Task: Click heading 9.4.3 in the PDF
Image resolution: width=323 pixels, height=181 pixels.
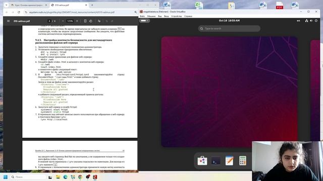Action: 74,41
